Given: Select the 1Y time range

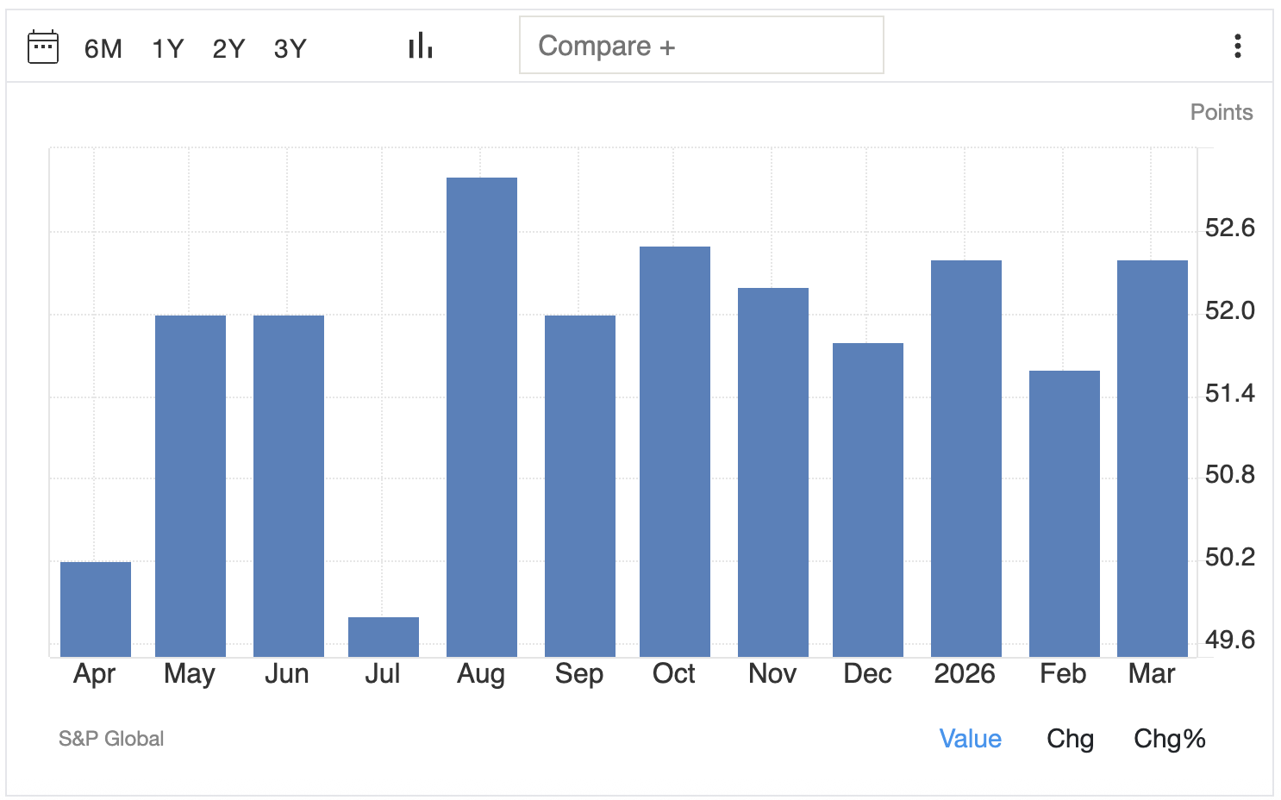Looking at the screenshot, I should [167, 49].
